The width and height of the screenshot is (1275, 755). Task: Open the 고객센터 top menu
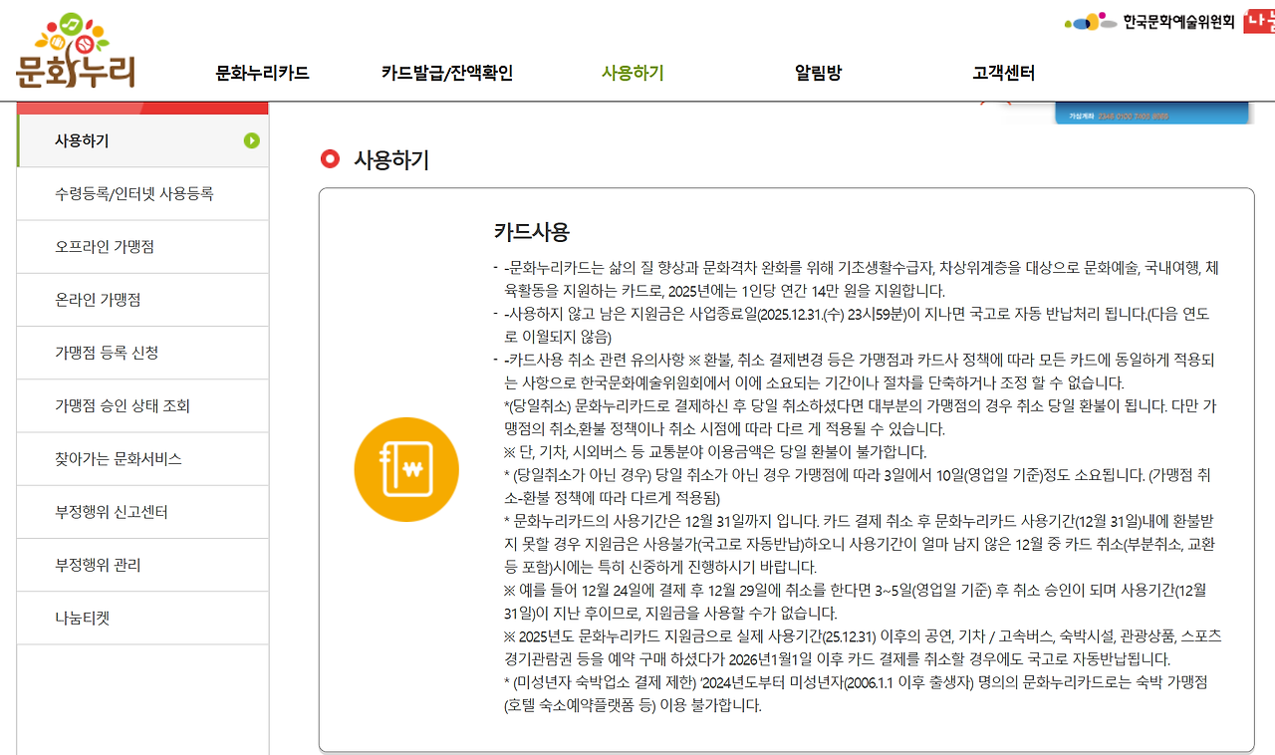(1004, 73)
